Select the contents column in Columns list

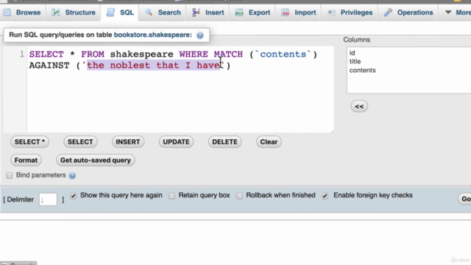362,70
